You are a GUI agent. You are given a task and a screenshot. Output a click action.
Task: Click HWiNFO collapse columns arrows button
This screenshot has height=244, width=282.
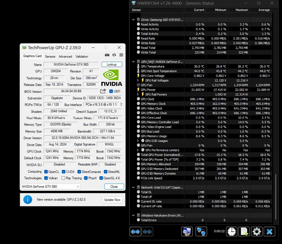pyautogui.click(x=147, y=231)
